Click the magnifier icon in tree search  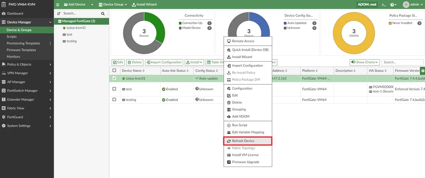(103, 13)
